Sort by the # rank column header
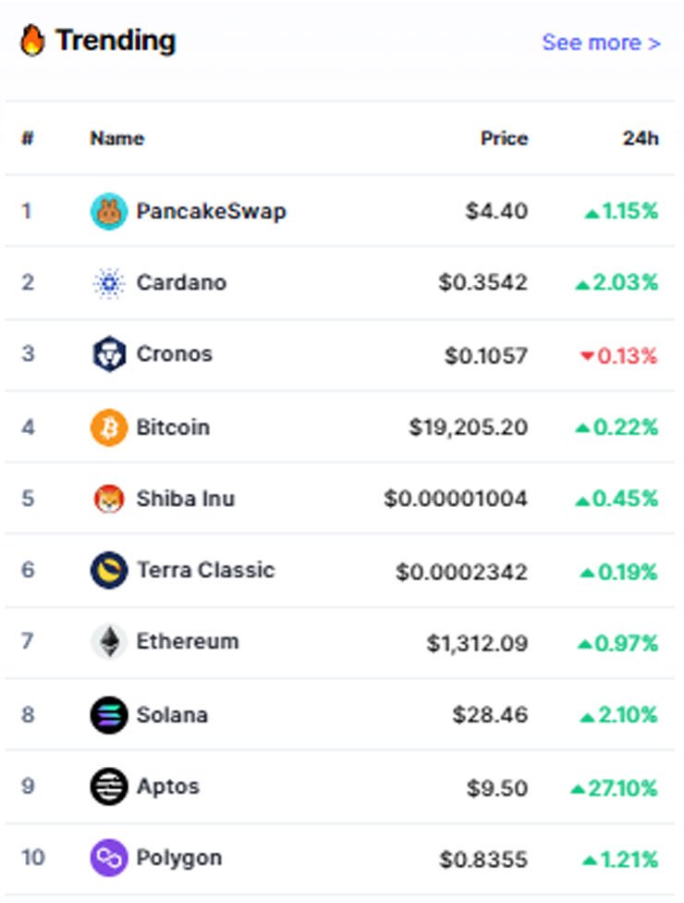Viewport: 684px width, 903px height. 28,138
